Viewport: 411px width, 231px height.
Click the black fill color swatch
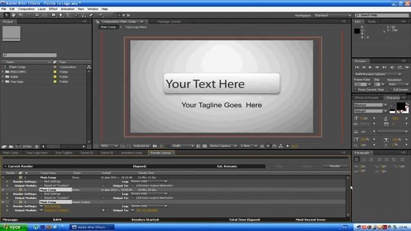coord(401,106)
